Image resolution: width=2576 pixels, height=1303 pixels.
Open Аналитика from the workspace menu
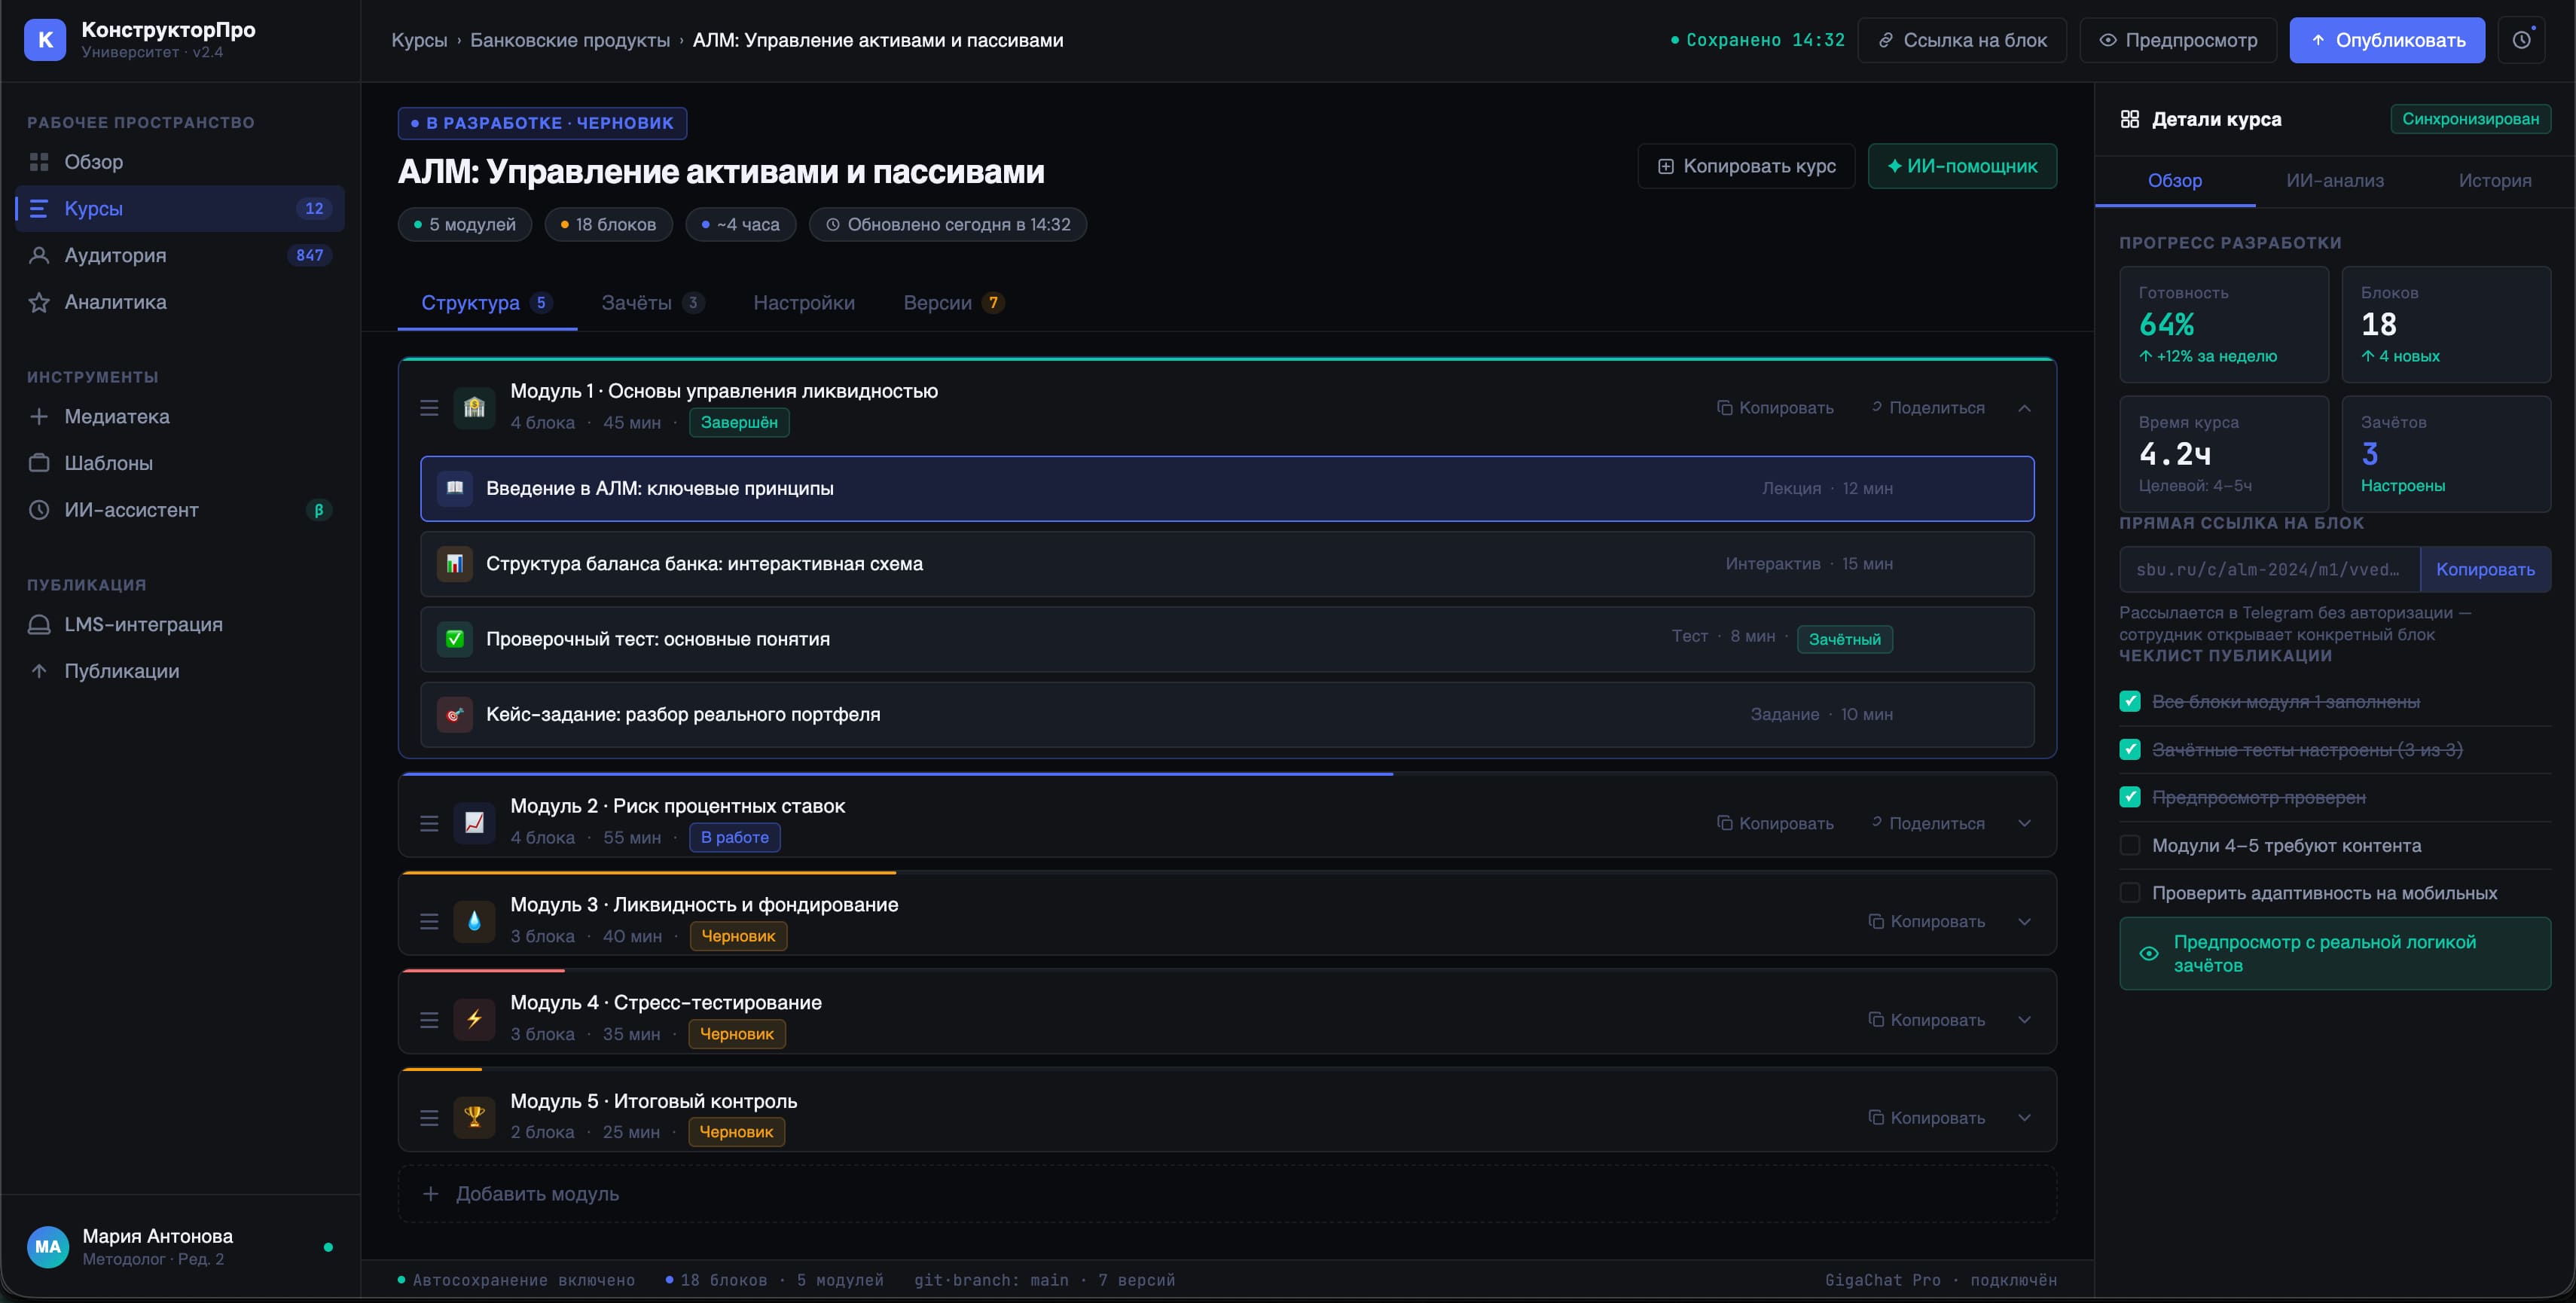[x=113, y=301]
